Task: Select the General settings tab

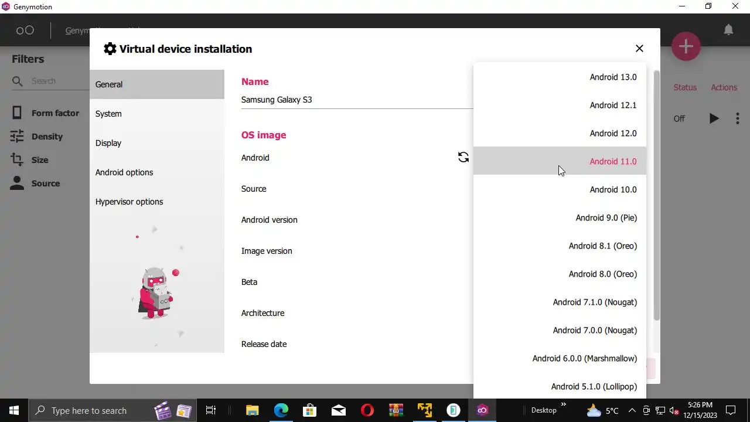Action: coord(157,84)
